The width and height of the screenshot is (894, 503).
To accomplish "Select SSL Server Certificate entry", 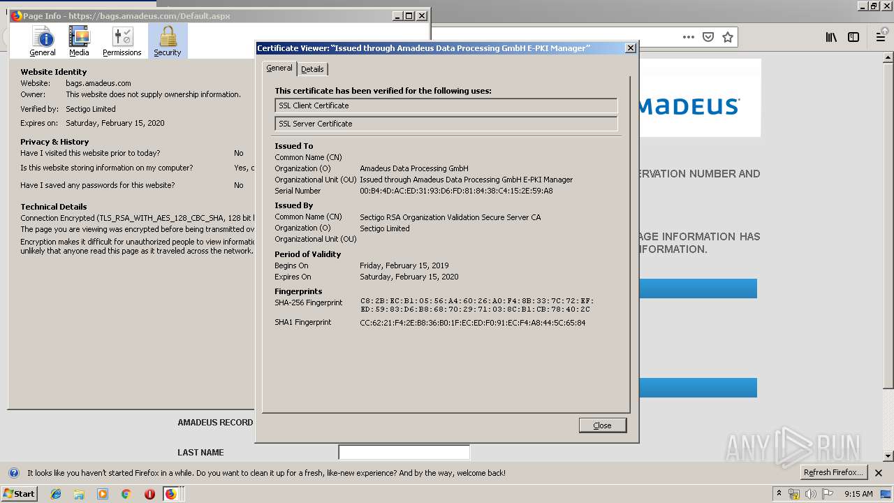I will [x=446, y=124].
